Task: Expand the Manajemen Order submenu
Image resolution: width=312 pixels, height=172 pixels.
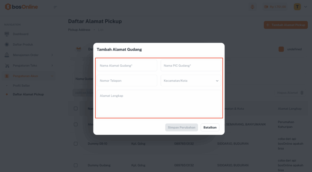Action: [x=52, y=55]
